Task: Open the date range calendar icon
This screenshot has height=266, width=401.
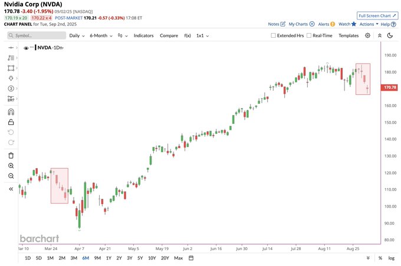Action: click(x=191, y=258)
